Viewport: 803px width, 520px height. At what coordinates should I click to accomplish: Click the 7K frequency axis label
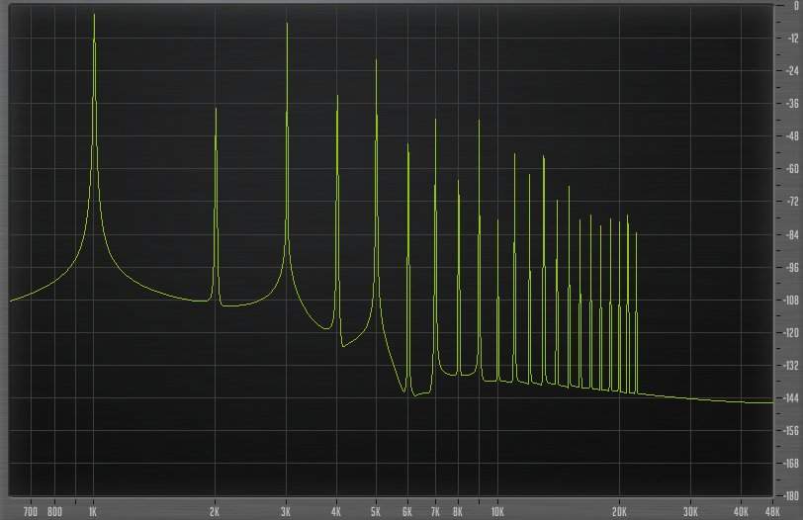point(435,512)
